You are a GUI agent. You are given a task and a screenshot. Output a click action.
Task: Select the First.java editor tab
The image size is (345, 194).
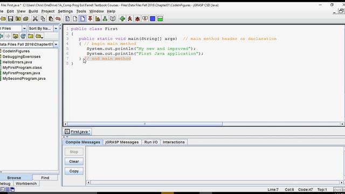pyautogui.click(x=78, y=131)
